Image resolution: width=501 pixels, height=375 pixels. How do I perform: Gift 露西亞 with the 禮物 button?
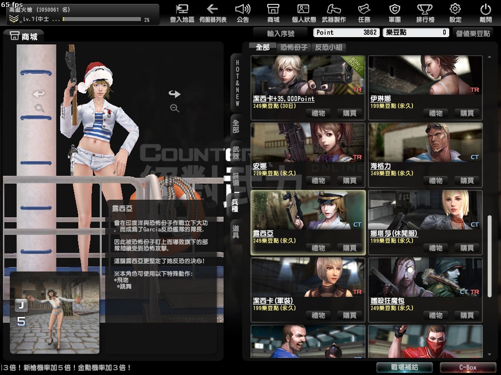pyautogui.click(x=318, y=248)
